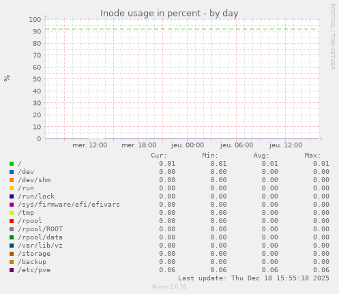Click the navy swatch for /var/lib/vz
Screen dimensions: 339x294
click(12, 246)
